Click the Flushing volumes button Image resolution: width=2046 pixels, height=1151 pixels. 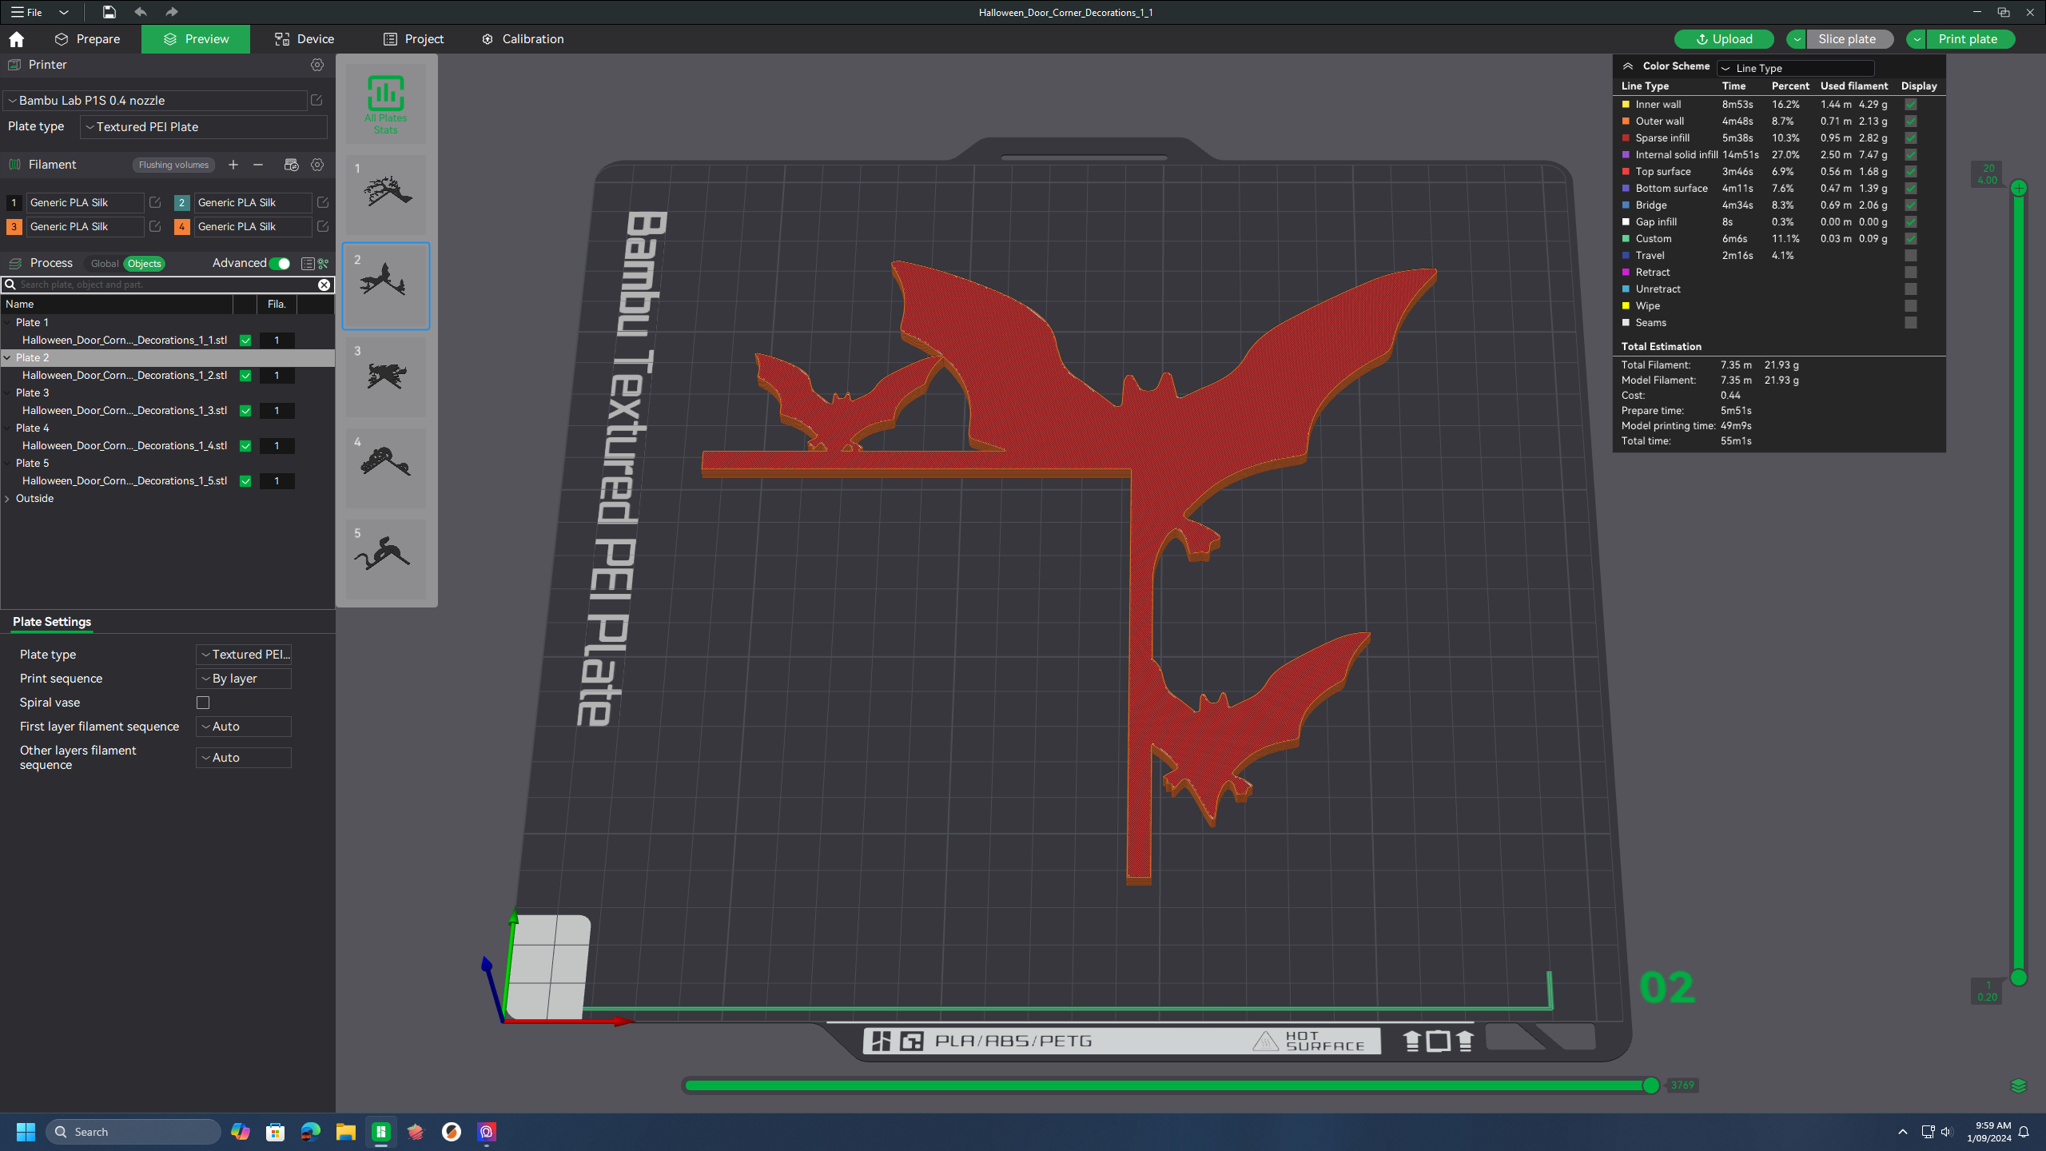point(173,165)
